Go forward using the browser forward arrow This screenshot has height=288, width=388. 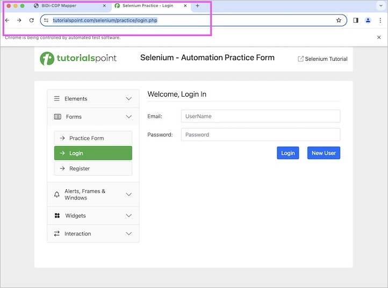pyautogui.click(x=19, y=20)
